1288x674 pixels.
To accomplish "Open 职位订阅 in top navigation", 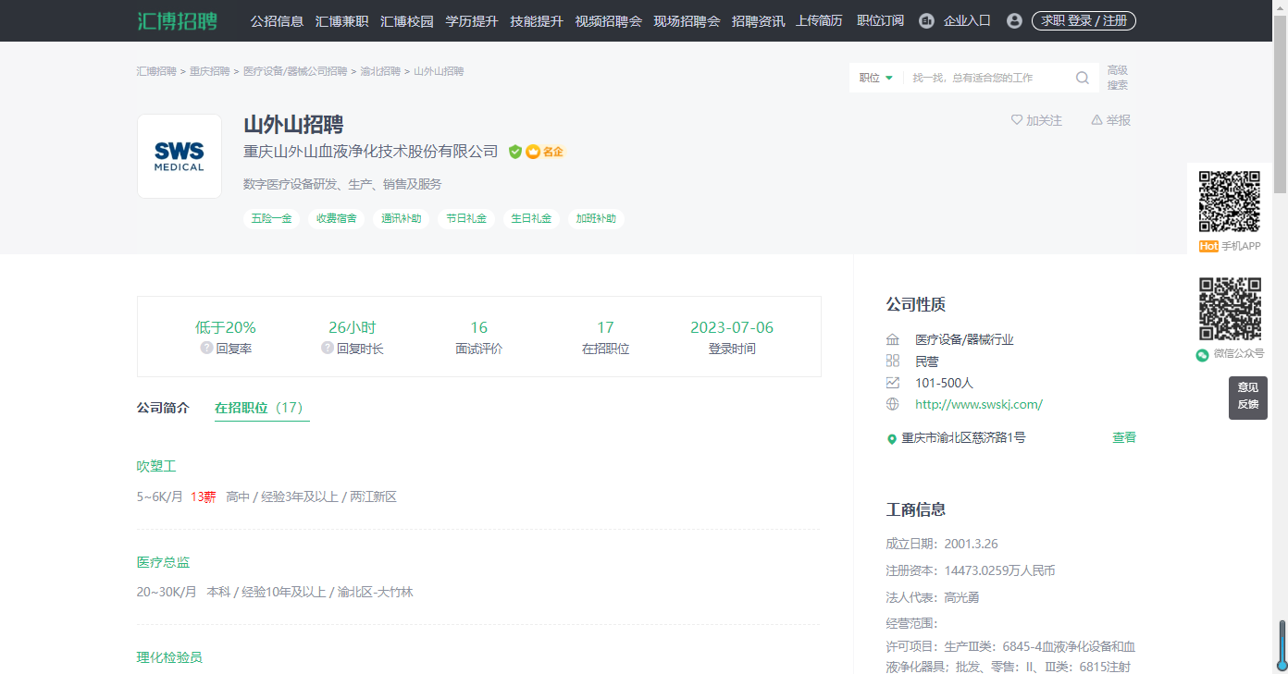I will click(x=881, y=20).
